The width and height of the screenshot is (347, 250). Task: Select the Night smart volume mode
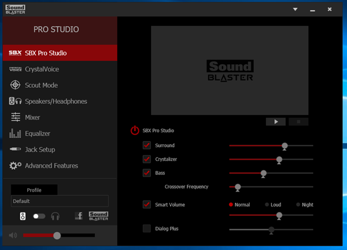pyautogui.click(x=305, y=204)
